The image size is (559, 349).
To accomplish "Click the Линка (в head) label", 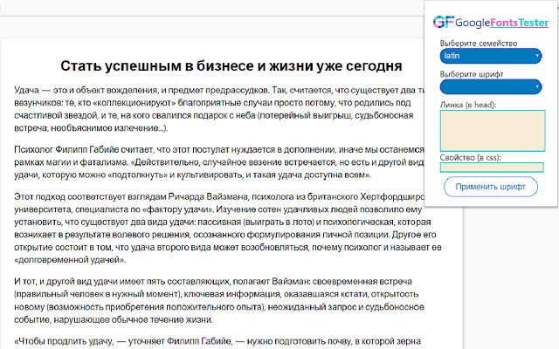I will 468,105.
